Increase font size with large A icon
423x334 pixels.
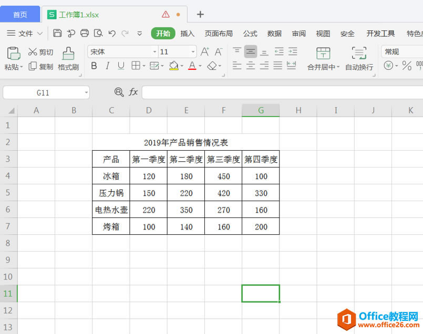coord(205,51)
